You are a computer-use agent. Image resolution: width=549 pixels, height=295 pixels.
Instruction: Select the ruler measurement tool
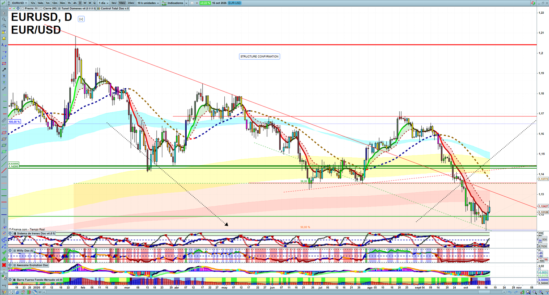[4, 120]
